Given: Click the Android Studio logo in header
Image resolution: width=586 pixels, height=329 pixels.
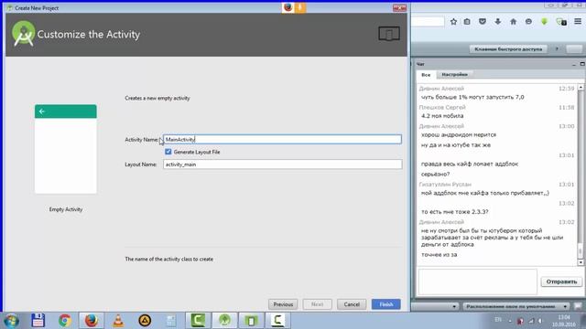Looking at the screenshot, I should [23, 34].
